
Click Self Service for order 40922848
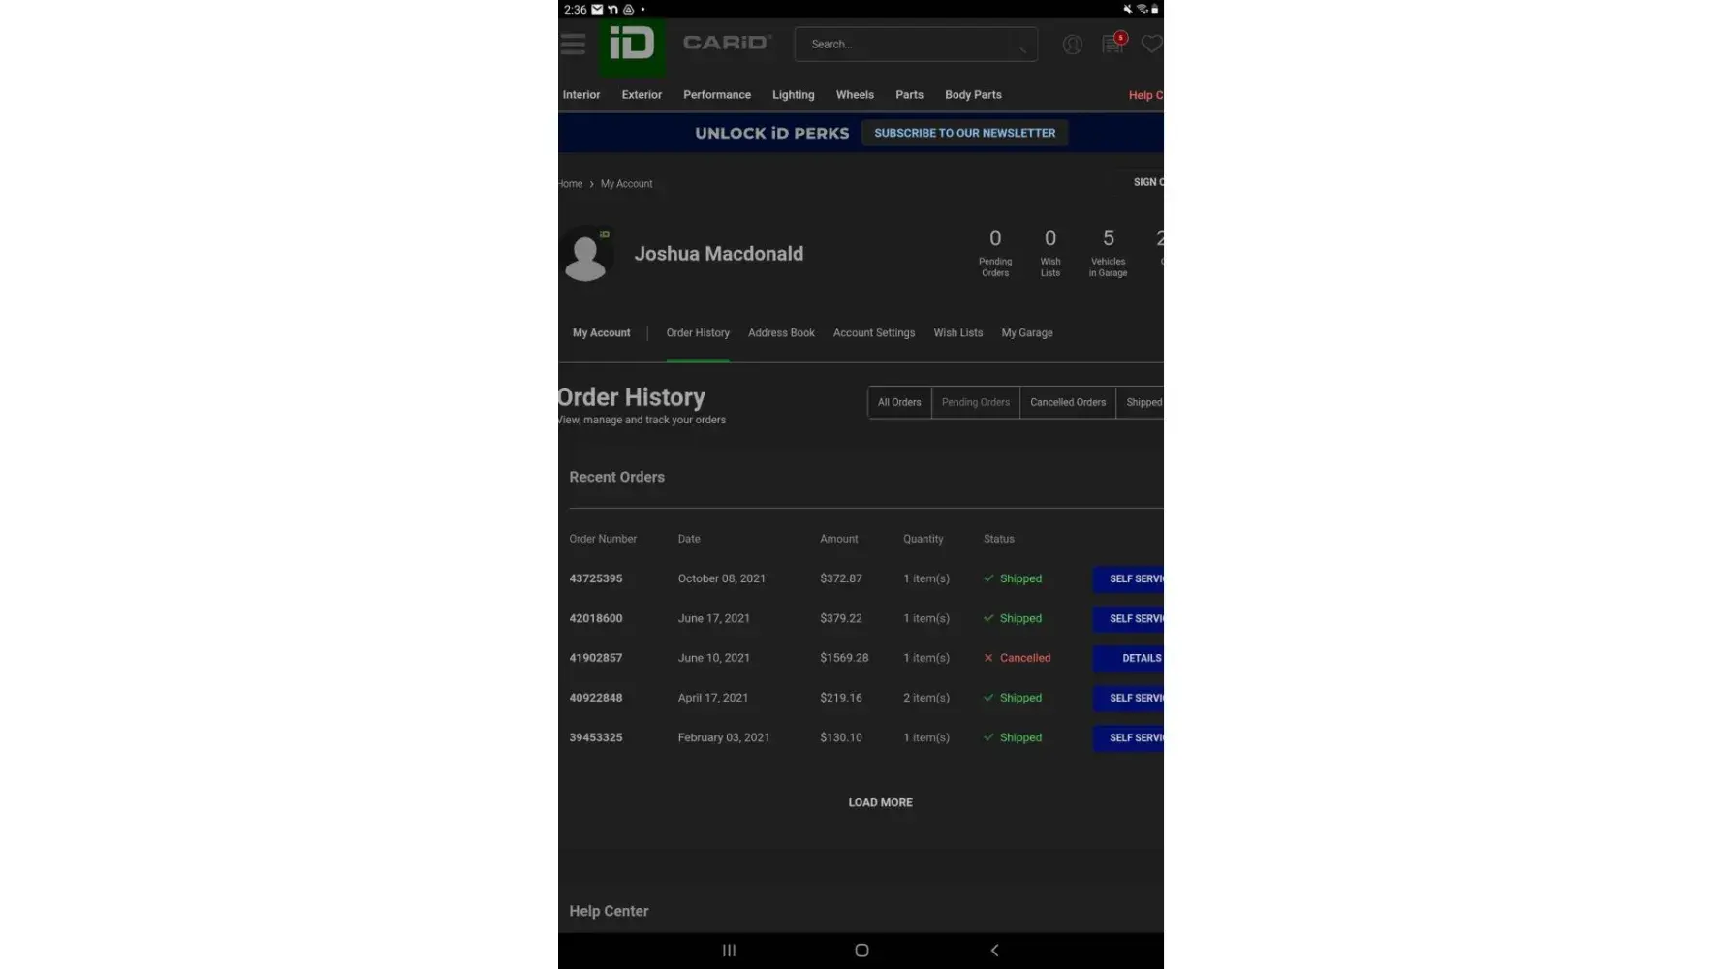pyautogui.click(x=1129, y=698)
